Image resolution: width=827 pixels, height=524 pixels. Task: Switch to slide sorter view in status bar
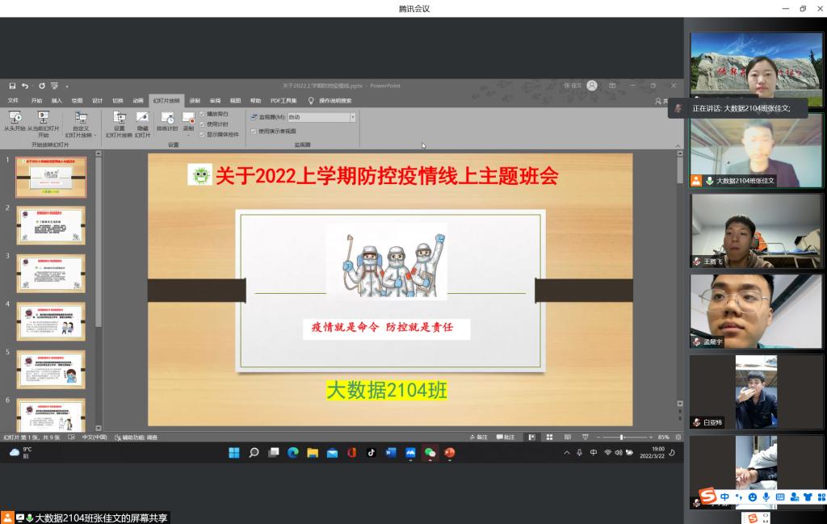549,437
